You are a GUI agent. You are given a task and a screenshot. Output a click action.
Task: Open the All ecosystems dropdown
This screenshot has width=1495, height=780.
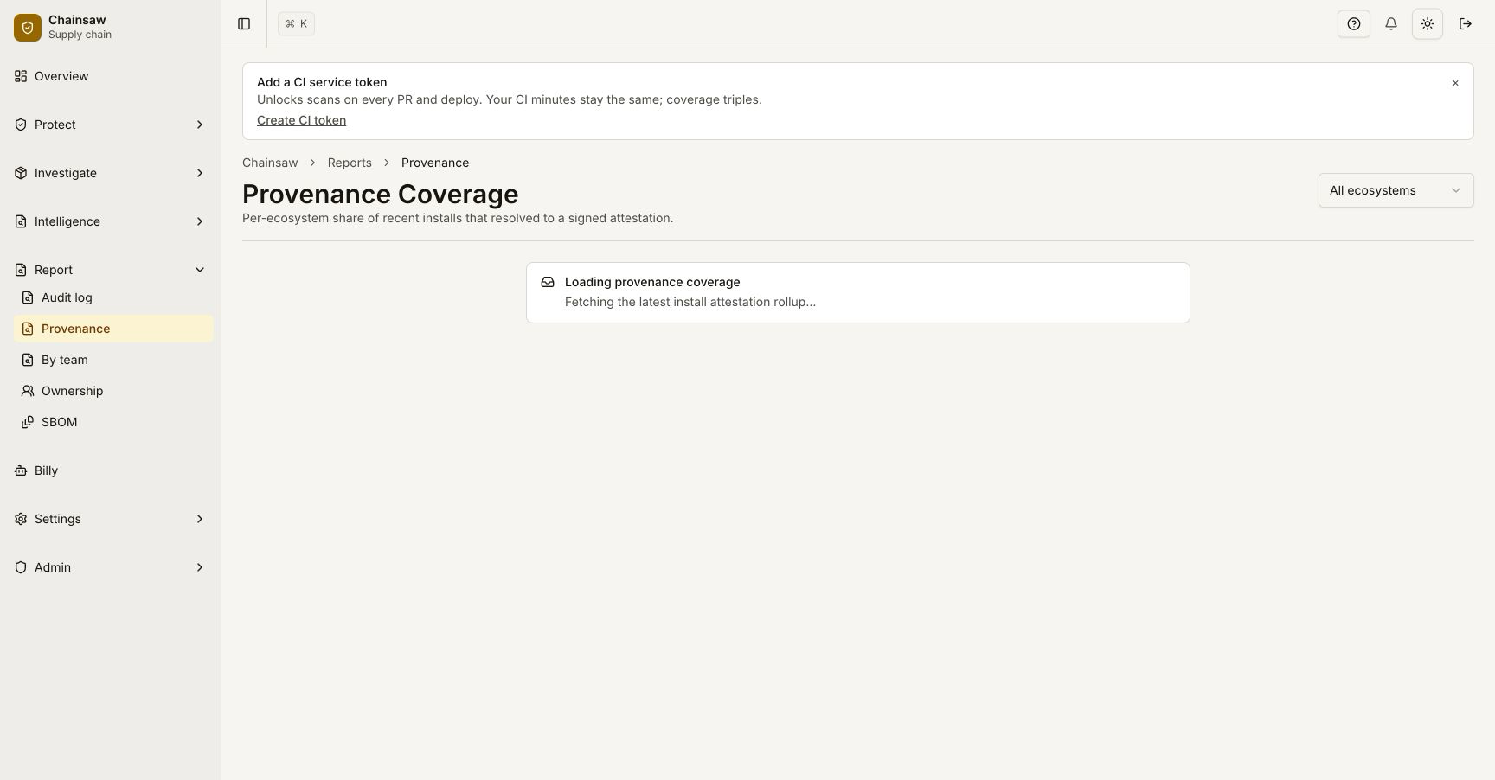[x=1396, y=190]
